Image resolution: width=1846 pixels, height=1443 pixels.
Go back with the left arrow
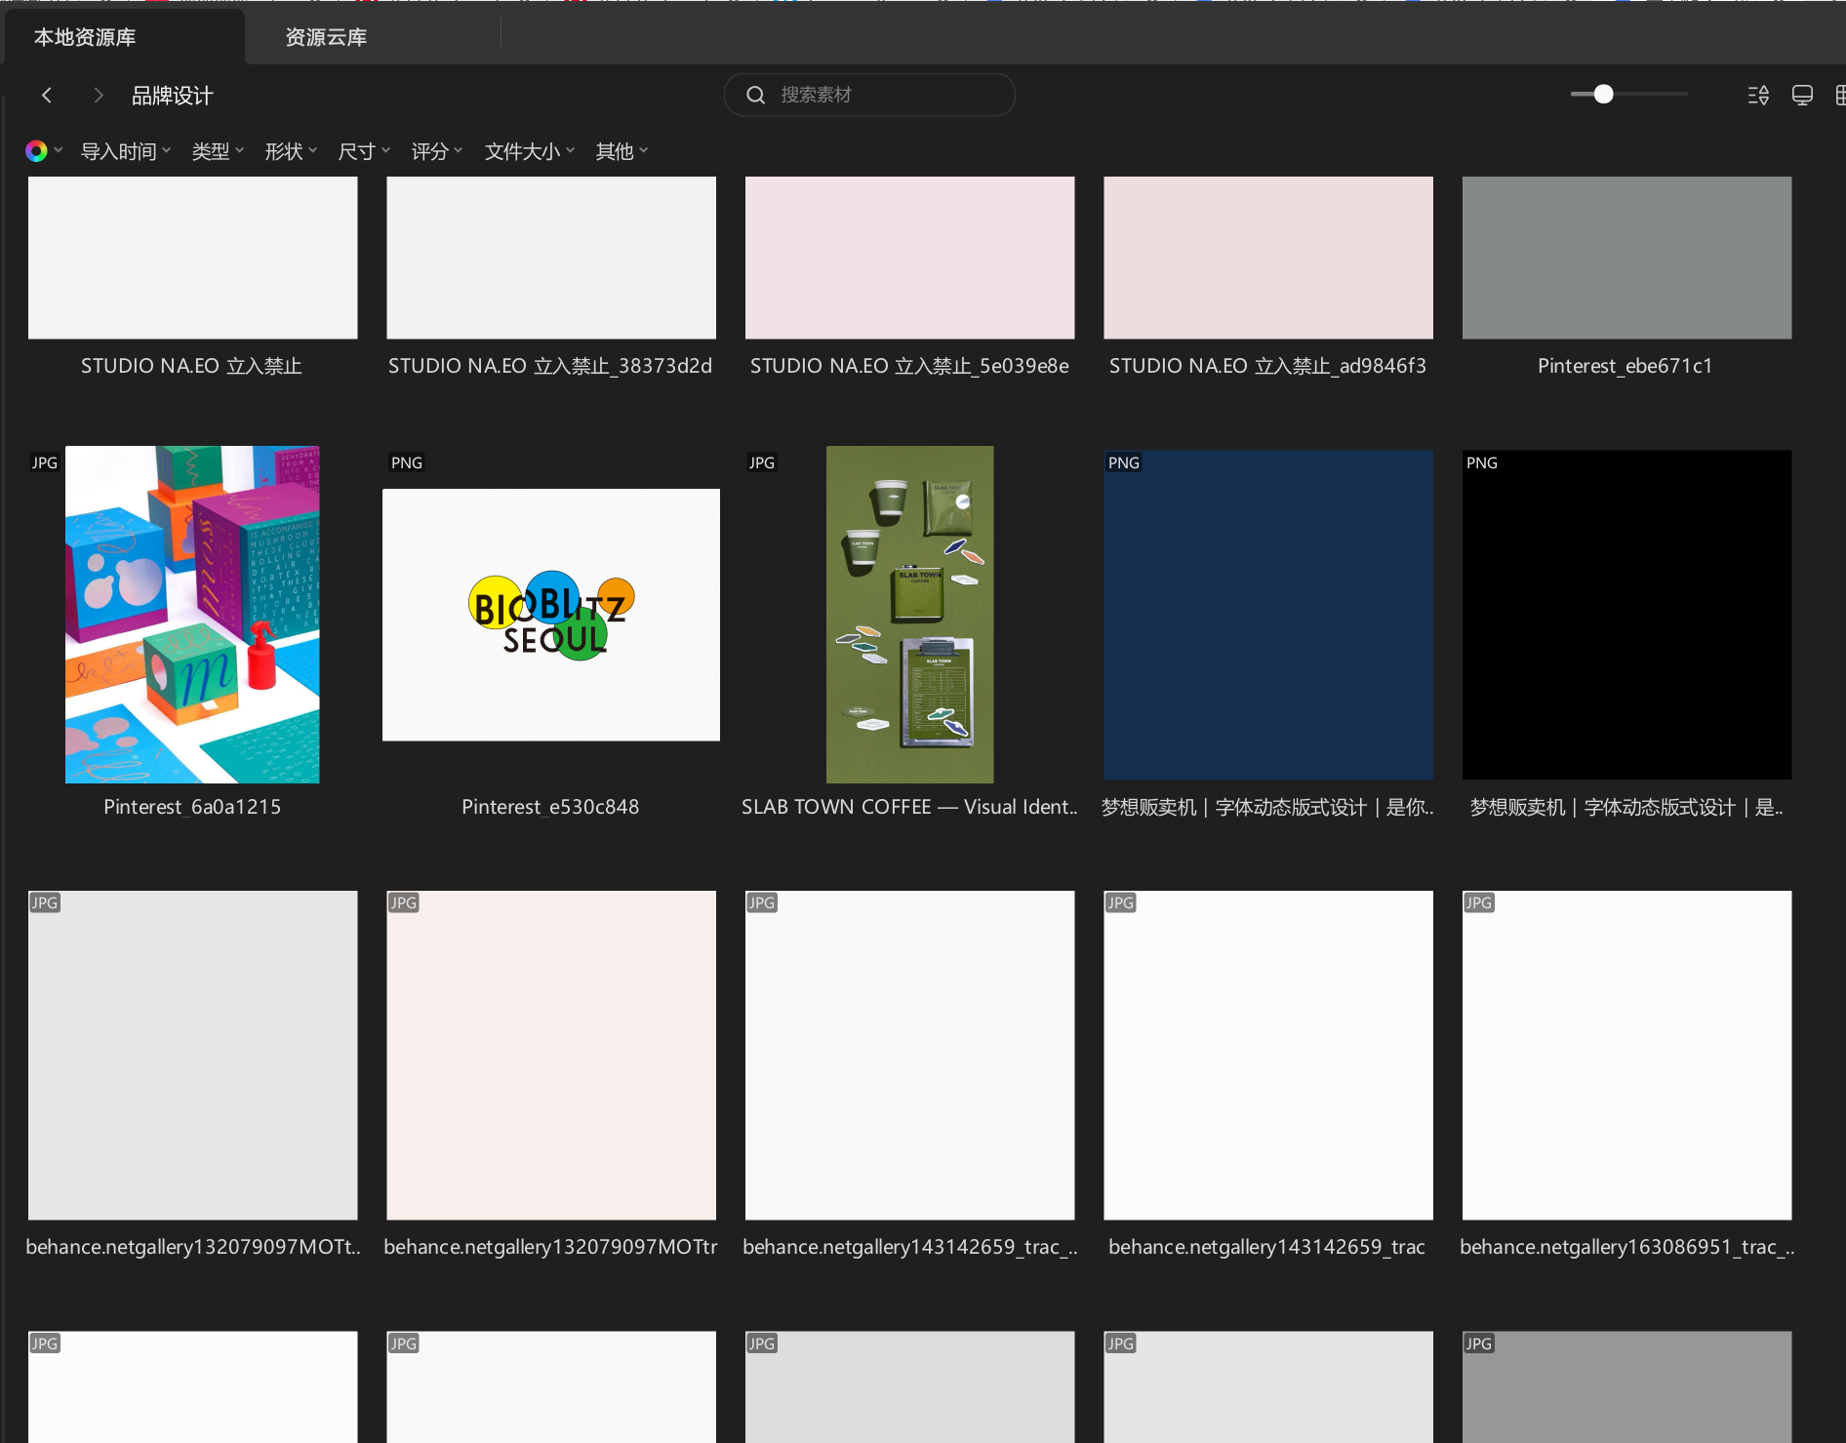pos(47,95)
